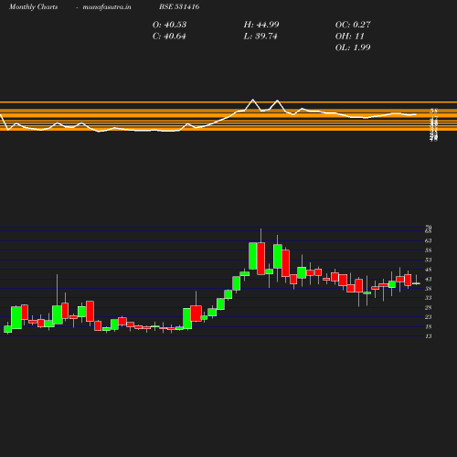Screen dimensions: 457x457
Task: Click the price axis label 23
Action: pos(429,317)
